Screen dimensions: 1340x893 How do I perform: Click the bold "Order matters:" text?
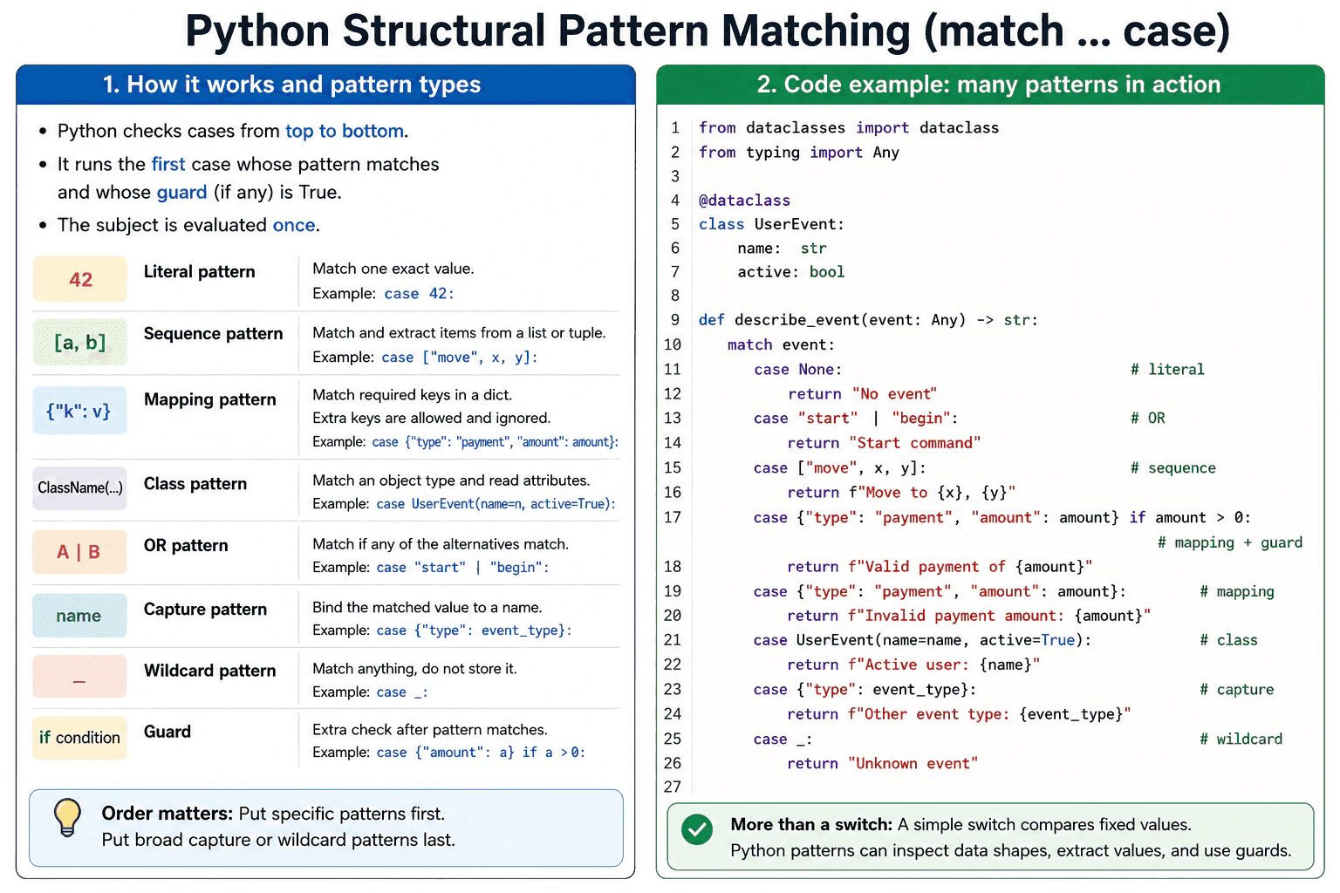(x=167, y=814)
